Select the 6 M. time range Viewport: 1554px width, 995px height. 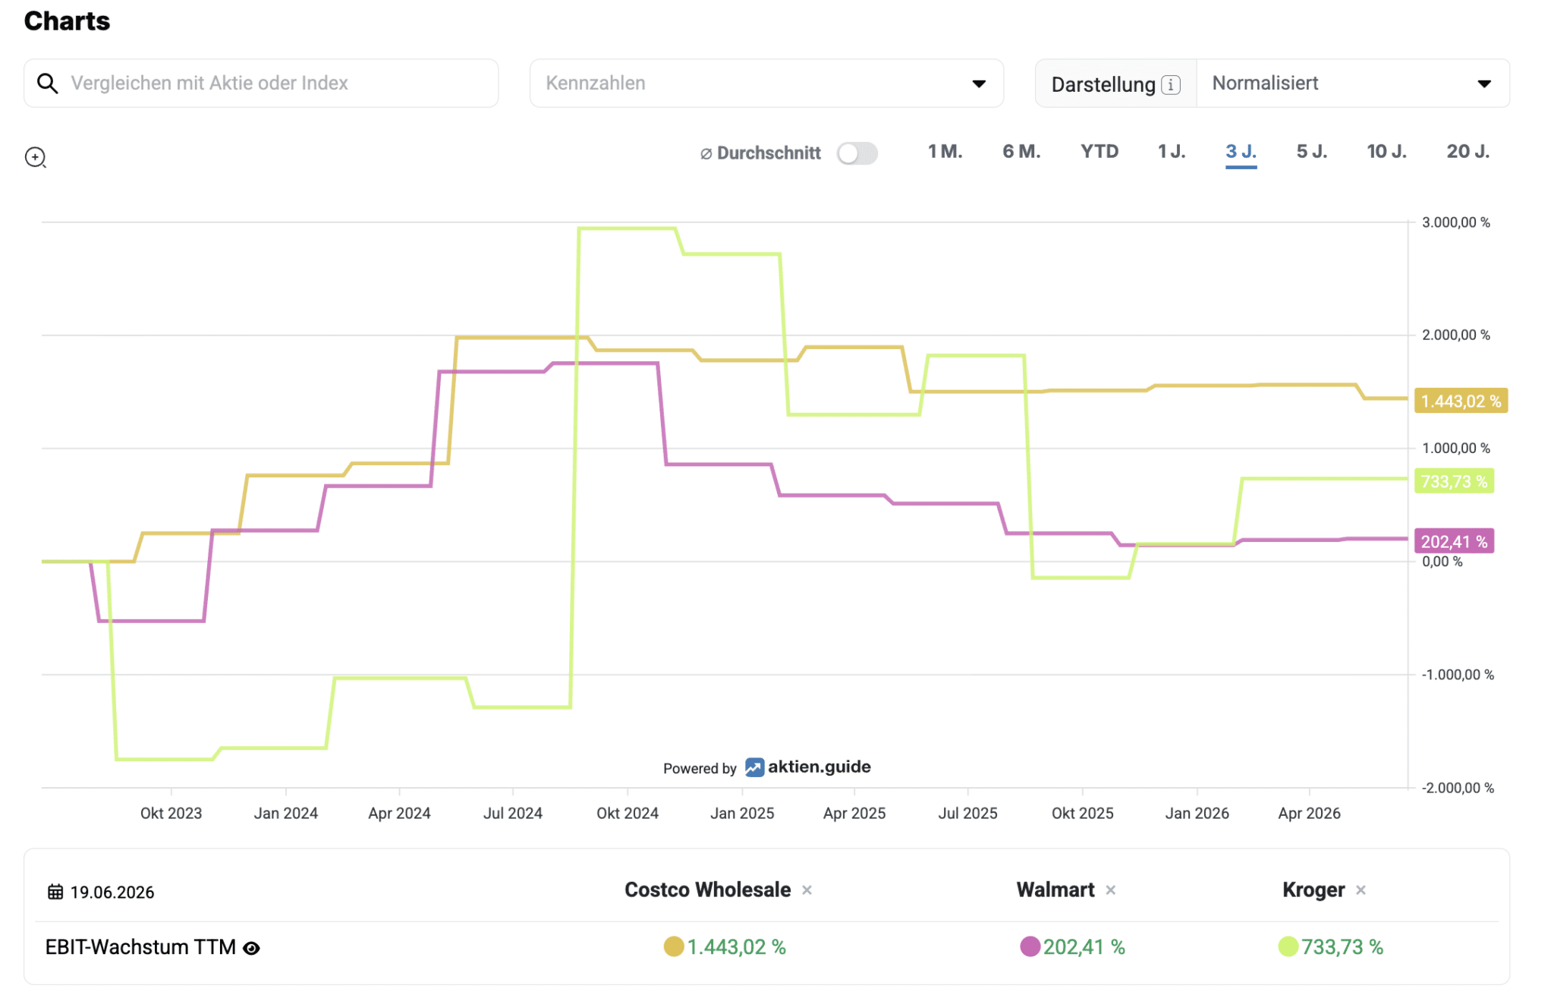[1021, 152]
